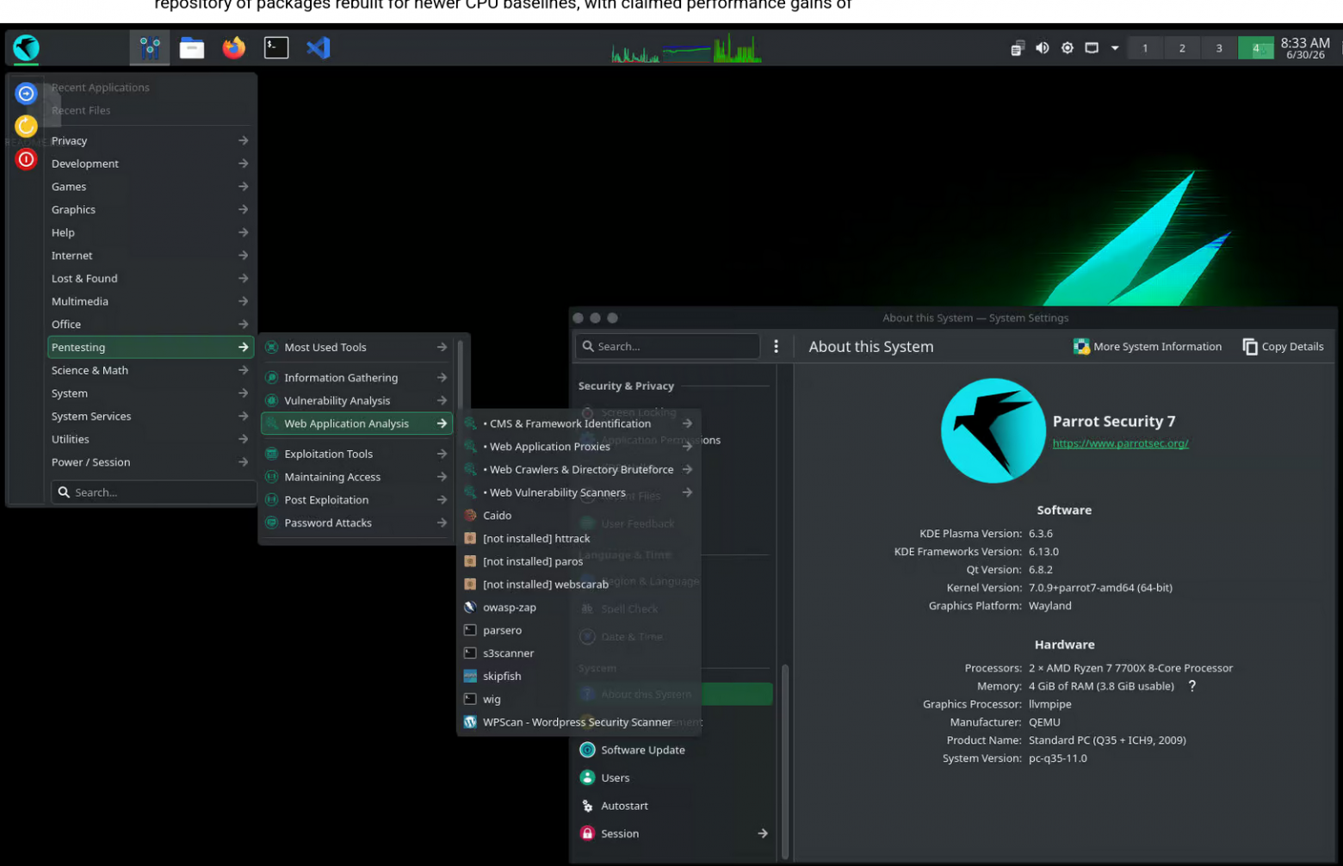Click the Information Gathering icon
Viewport: 1343px width, 866px height.
[271, 377]
